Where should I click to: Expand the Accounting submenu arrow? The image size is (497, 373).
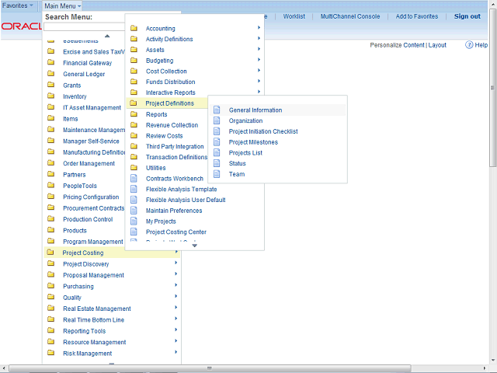point(259,28)
